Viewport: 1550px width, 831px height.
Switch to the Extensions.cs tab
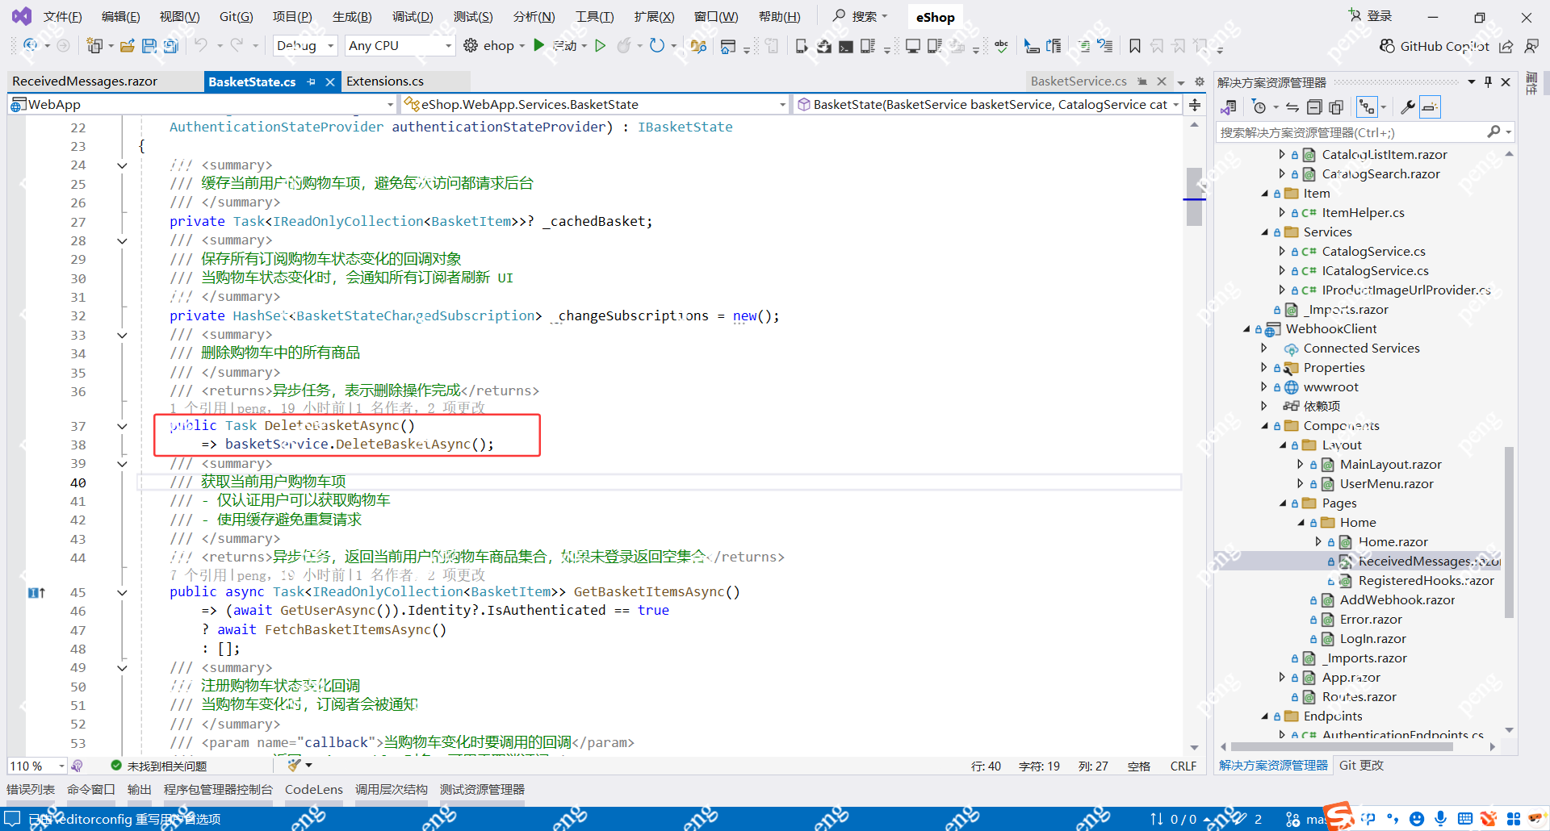[385, 81]
